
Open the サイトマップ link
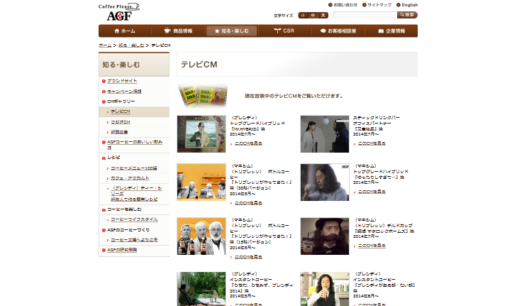(x=377, y=5)
